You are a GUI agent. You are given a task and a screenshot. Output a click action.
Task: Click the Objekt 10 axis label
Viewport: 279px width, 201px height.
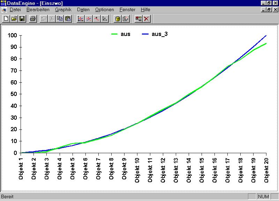click(x=137, y=169)
